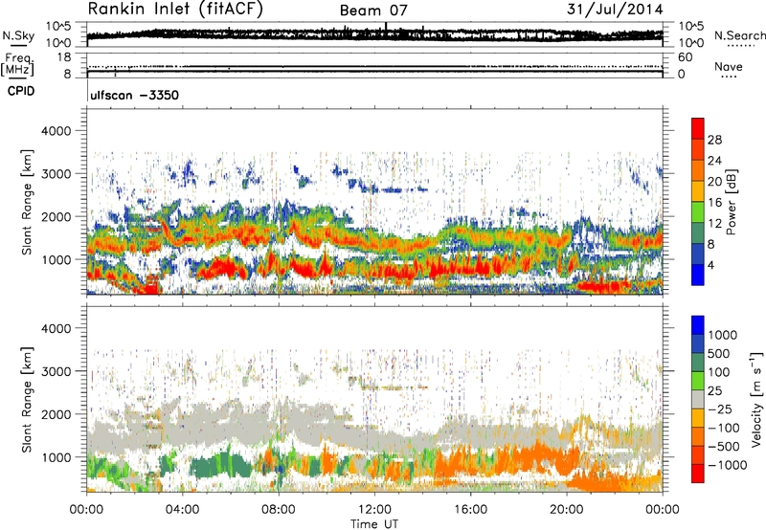Click the 'Time UT' axis label
The image size is (766, 530).
click(x=374, y=524)
